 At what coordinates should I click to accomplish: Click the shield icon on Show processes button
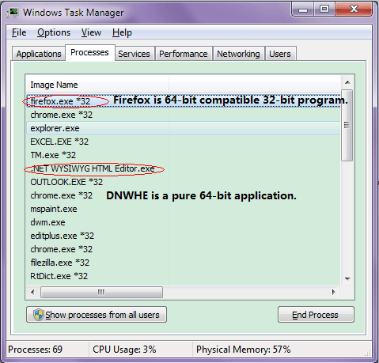tap(38, 315)
